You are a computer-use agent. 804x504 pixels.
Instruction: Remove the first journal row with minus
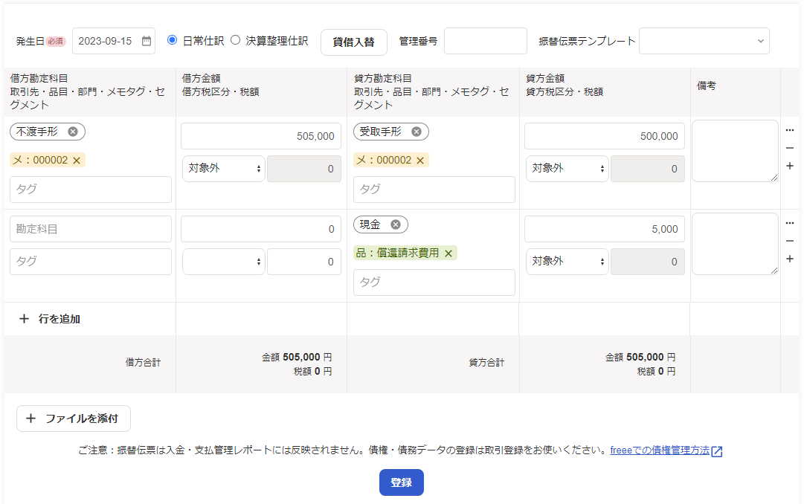pos(790,148)
